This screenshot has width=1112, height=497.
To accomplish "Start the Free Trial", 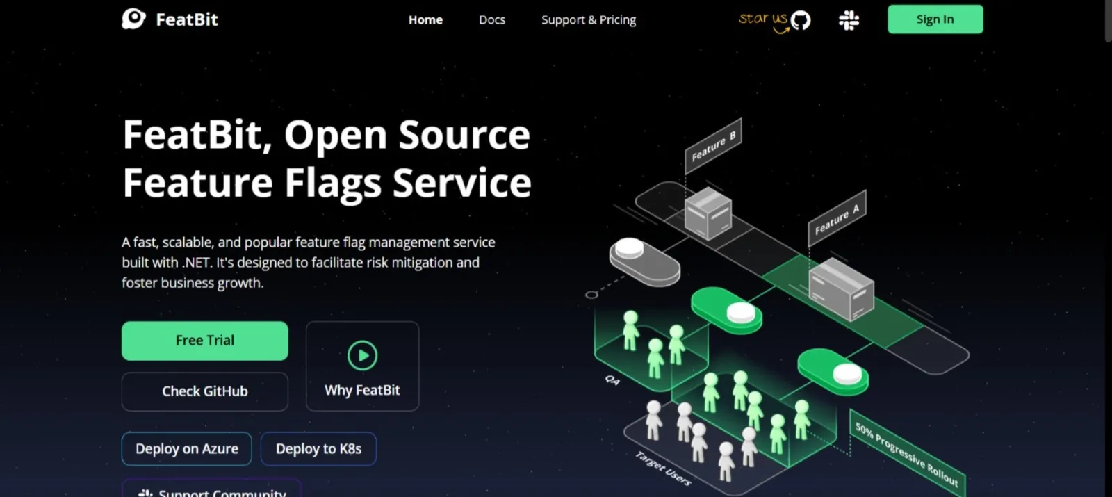I will pos(205,341).
